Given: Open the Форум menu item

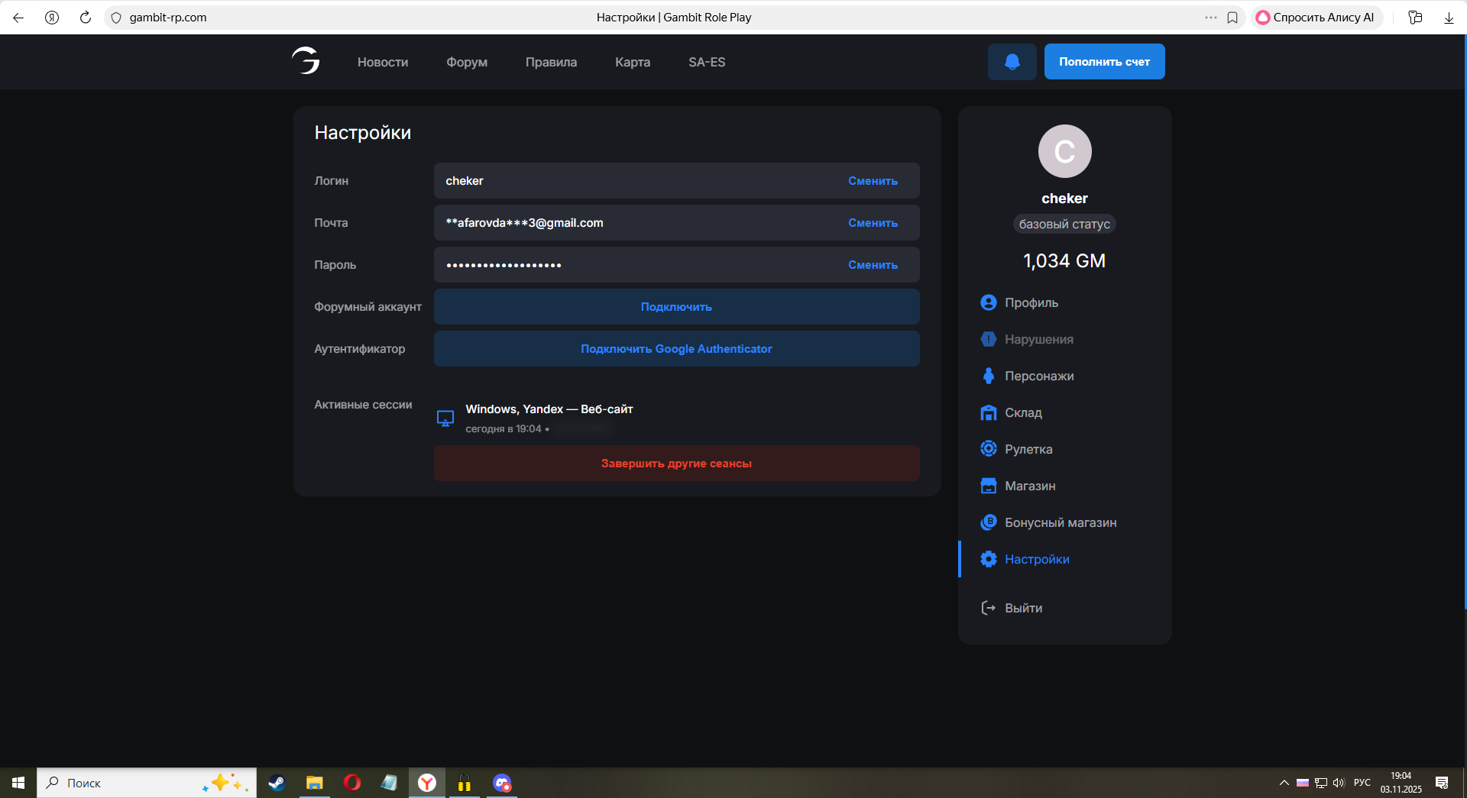Looking at the screenshot, I should [466, 62].
